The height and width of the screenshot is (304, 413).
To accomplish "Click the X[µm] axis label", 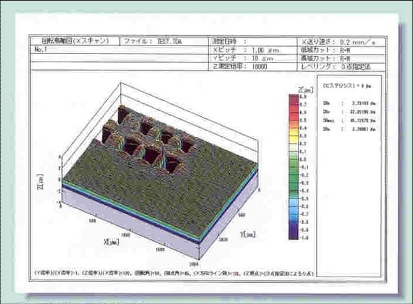I will point(110,241).
